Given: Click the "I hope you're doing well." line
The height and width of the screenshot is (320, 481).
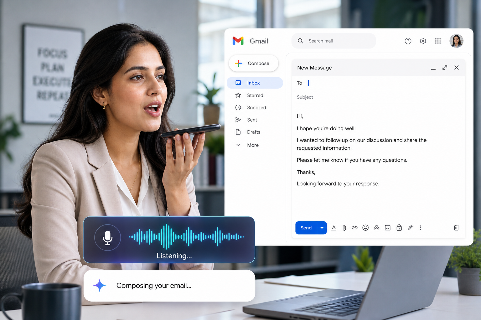Looking at the screenshot, I should 326,128.
